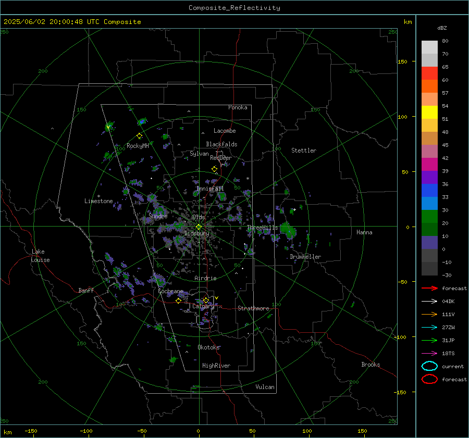This screenshot has width=469, height=438.
Task: Click the Limestone label
Action: [98, 201]
